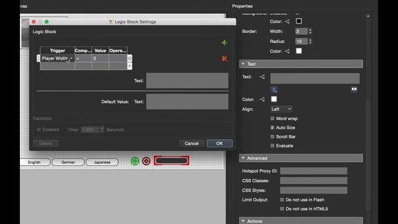
Task: Click the Value cell showing 0
Action: [x=100, y=58]
